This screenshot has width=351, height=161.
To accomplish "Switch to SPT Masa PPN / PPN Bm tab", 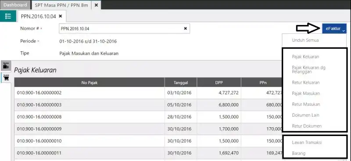I will [x=61, y=5].
